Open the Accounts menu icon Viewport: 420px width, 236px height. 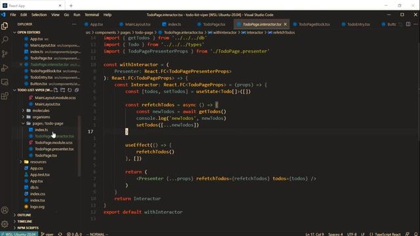tap(5, 210)
